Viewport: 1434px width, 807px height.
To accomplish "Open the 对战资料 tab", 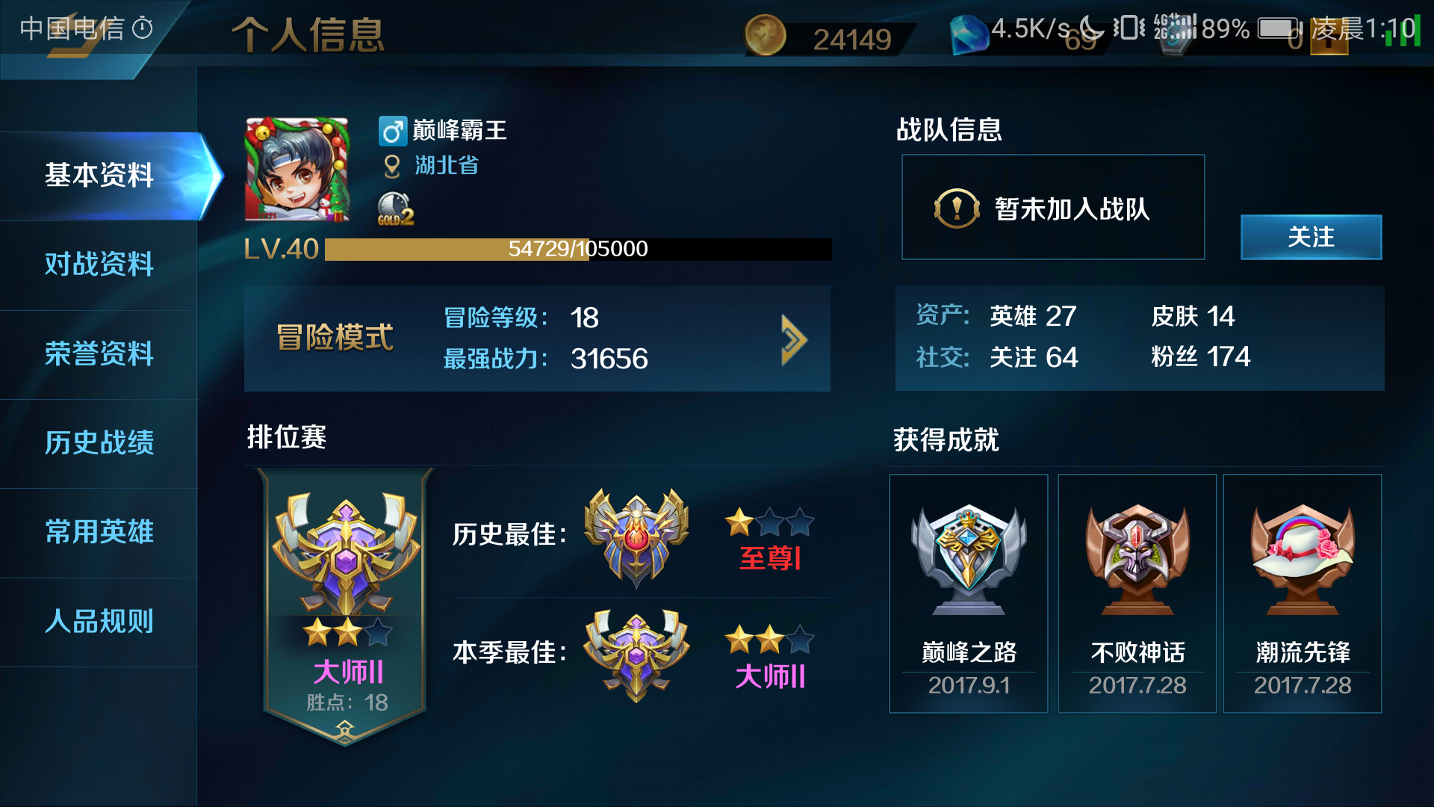I will (x=99, y=265).
